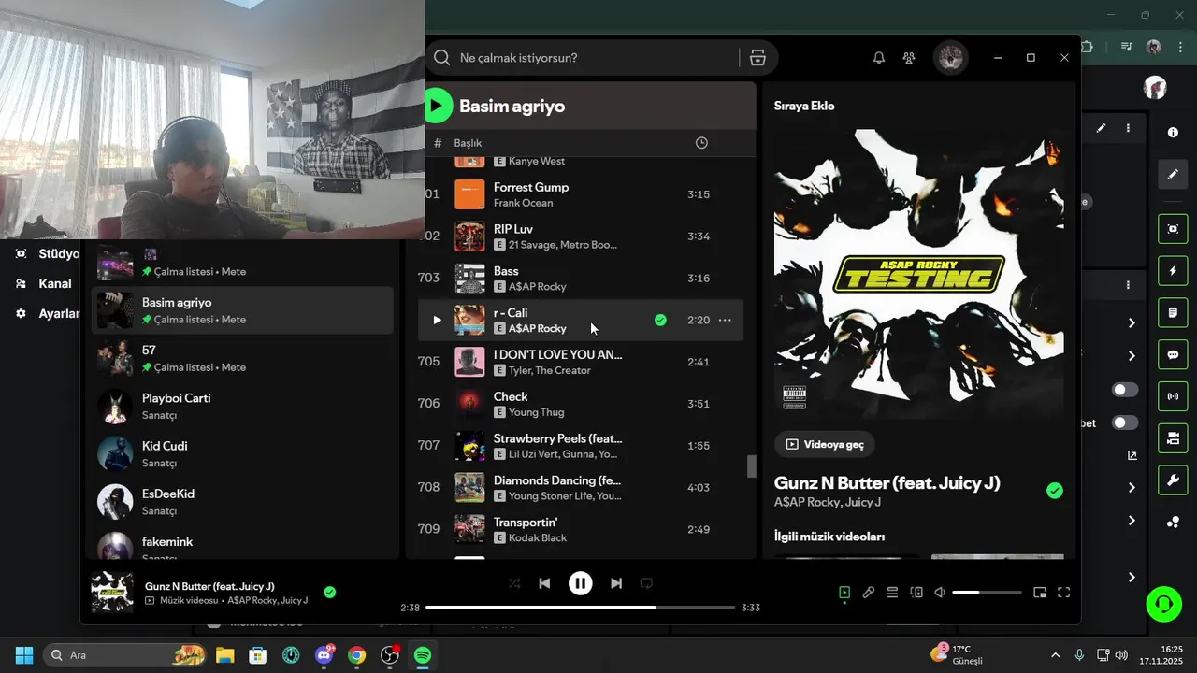
Task: Open the miniplayer icon
Action: click(1040, 593)
